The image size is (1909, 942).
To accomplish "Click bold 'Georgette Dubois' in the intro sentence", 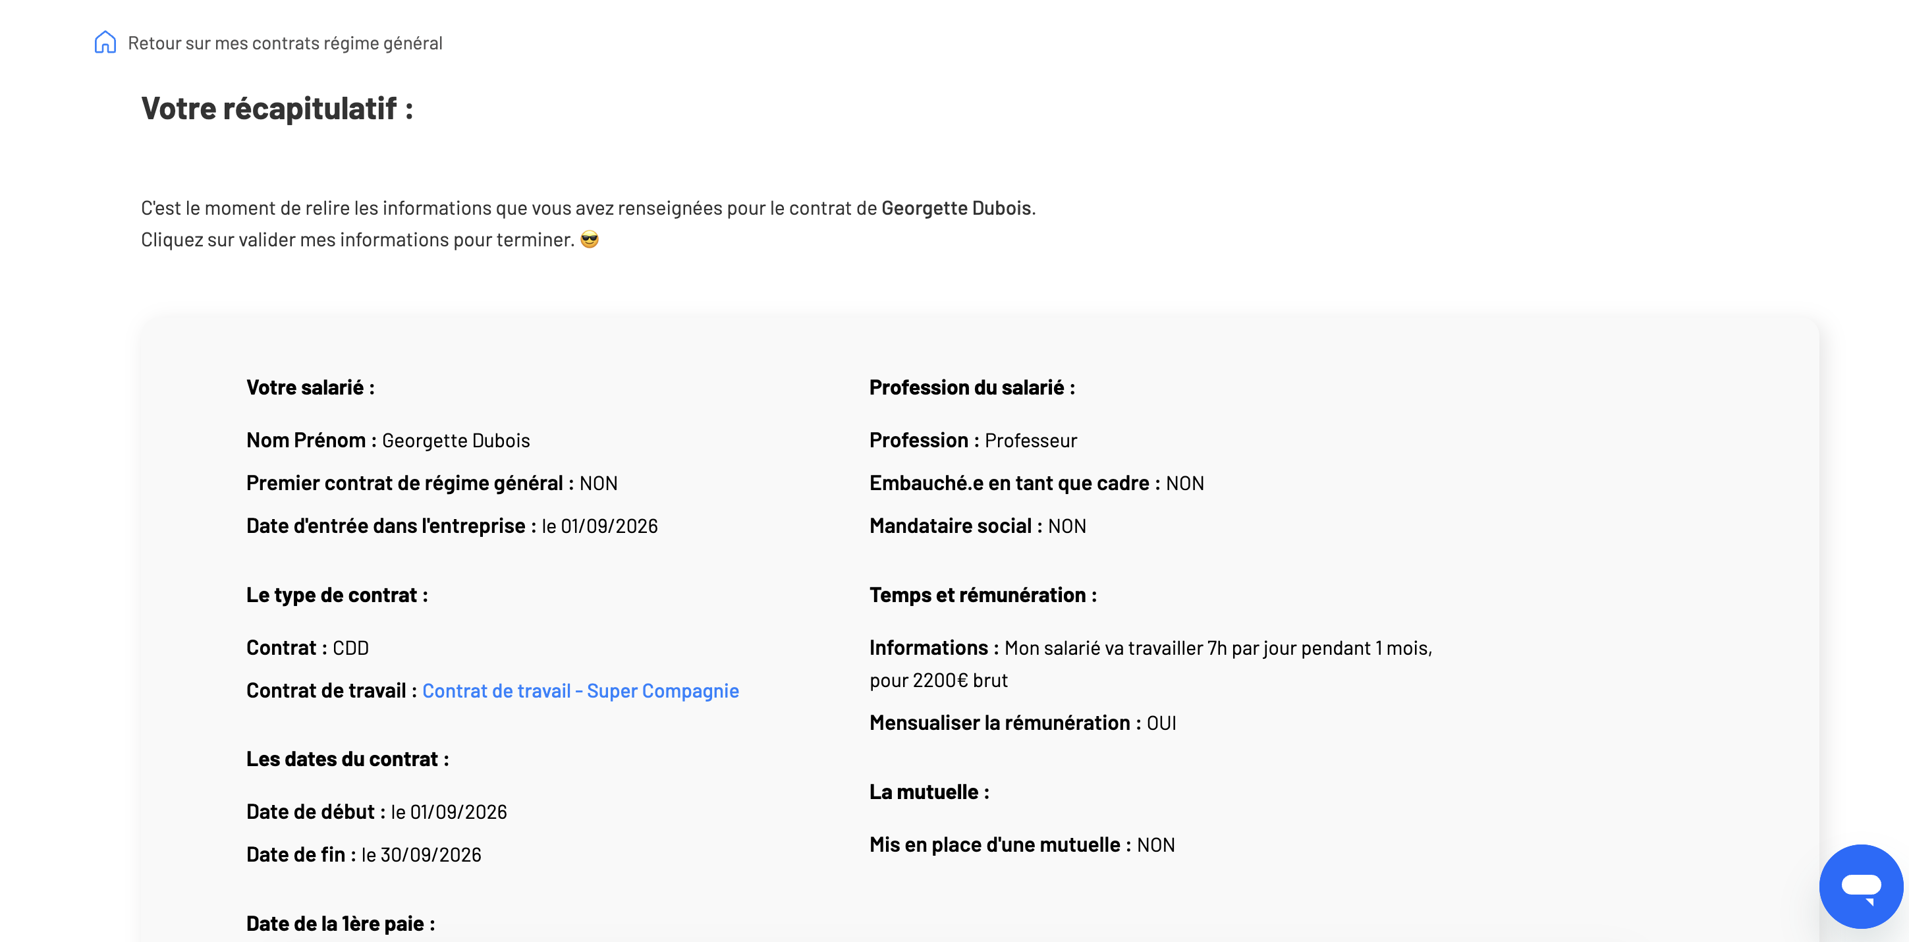I will pos(956,208).
